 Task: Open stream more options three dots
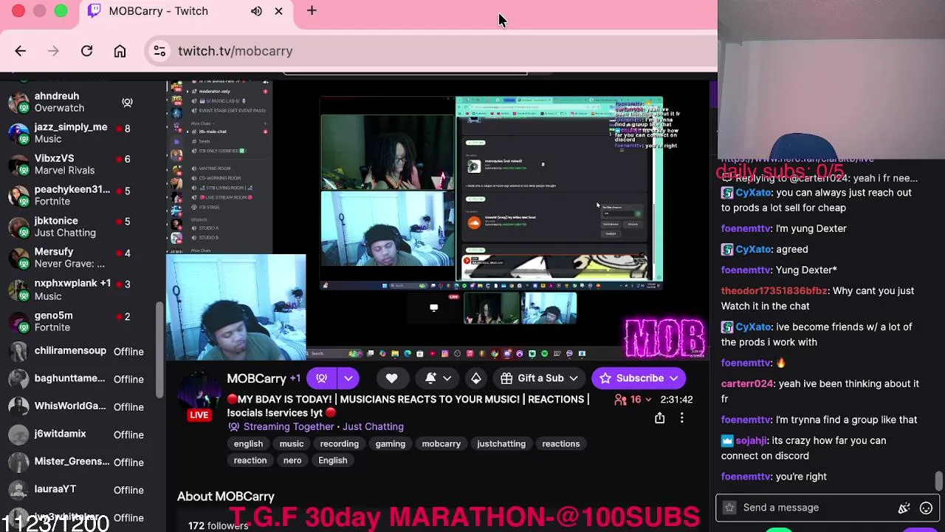coord(681,418)
